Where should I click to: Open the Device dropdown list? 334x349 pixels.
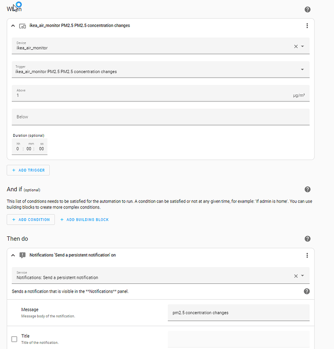coord(302,46)
